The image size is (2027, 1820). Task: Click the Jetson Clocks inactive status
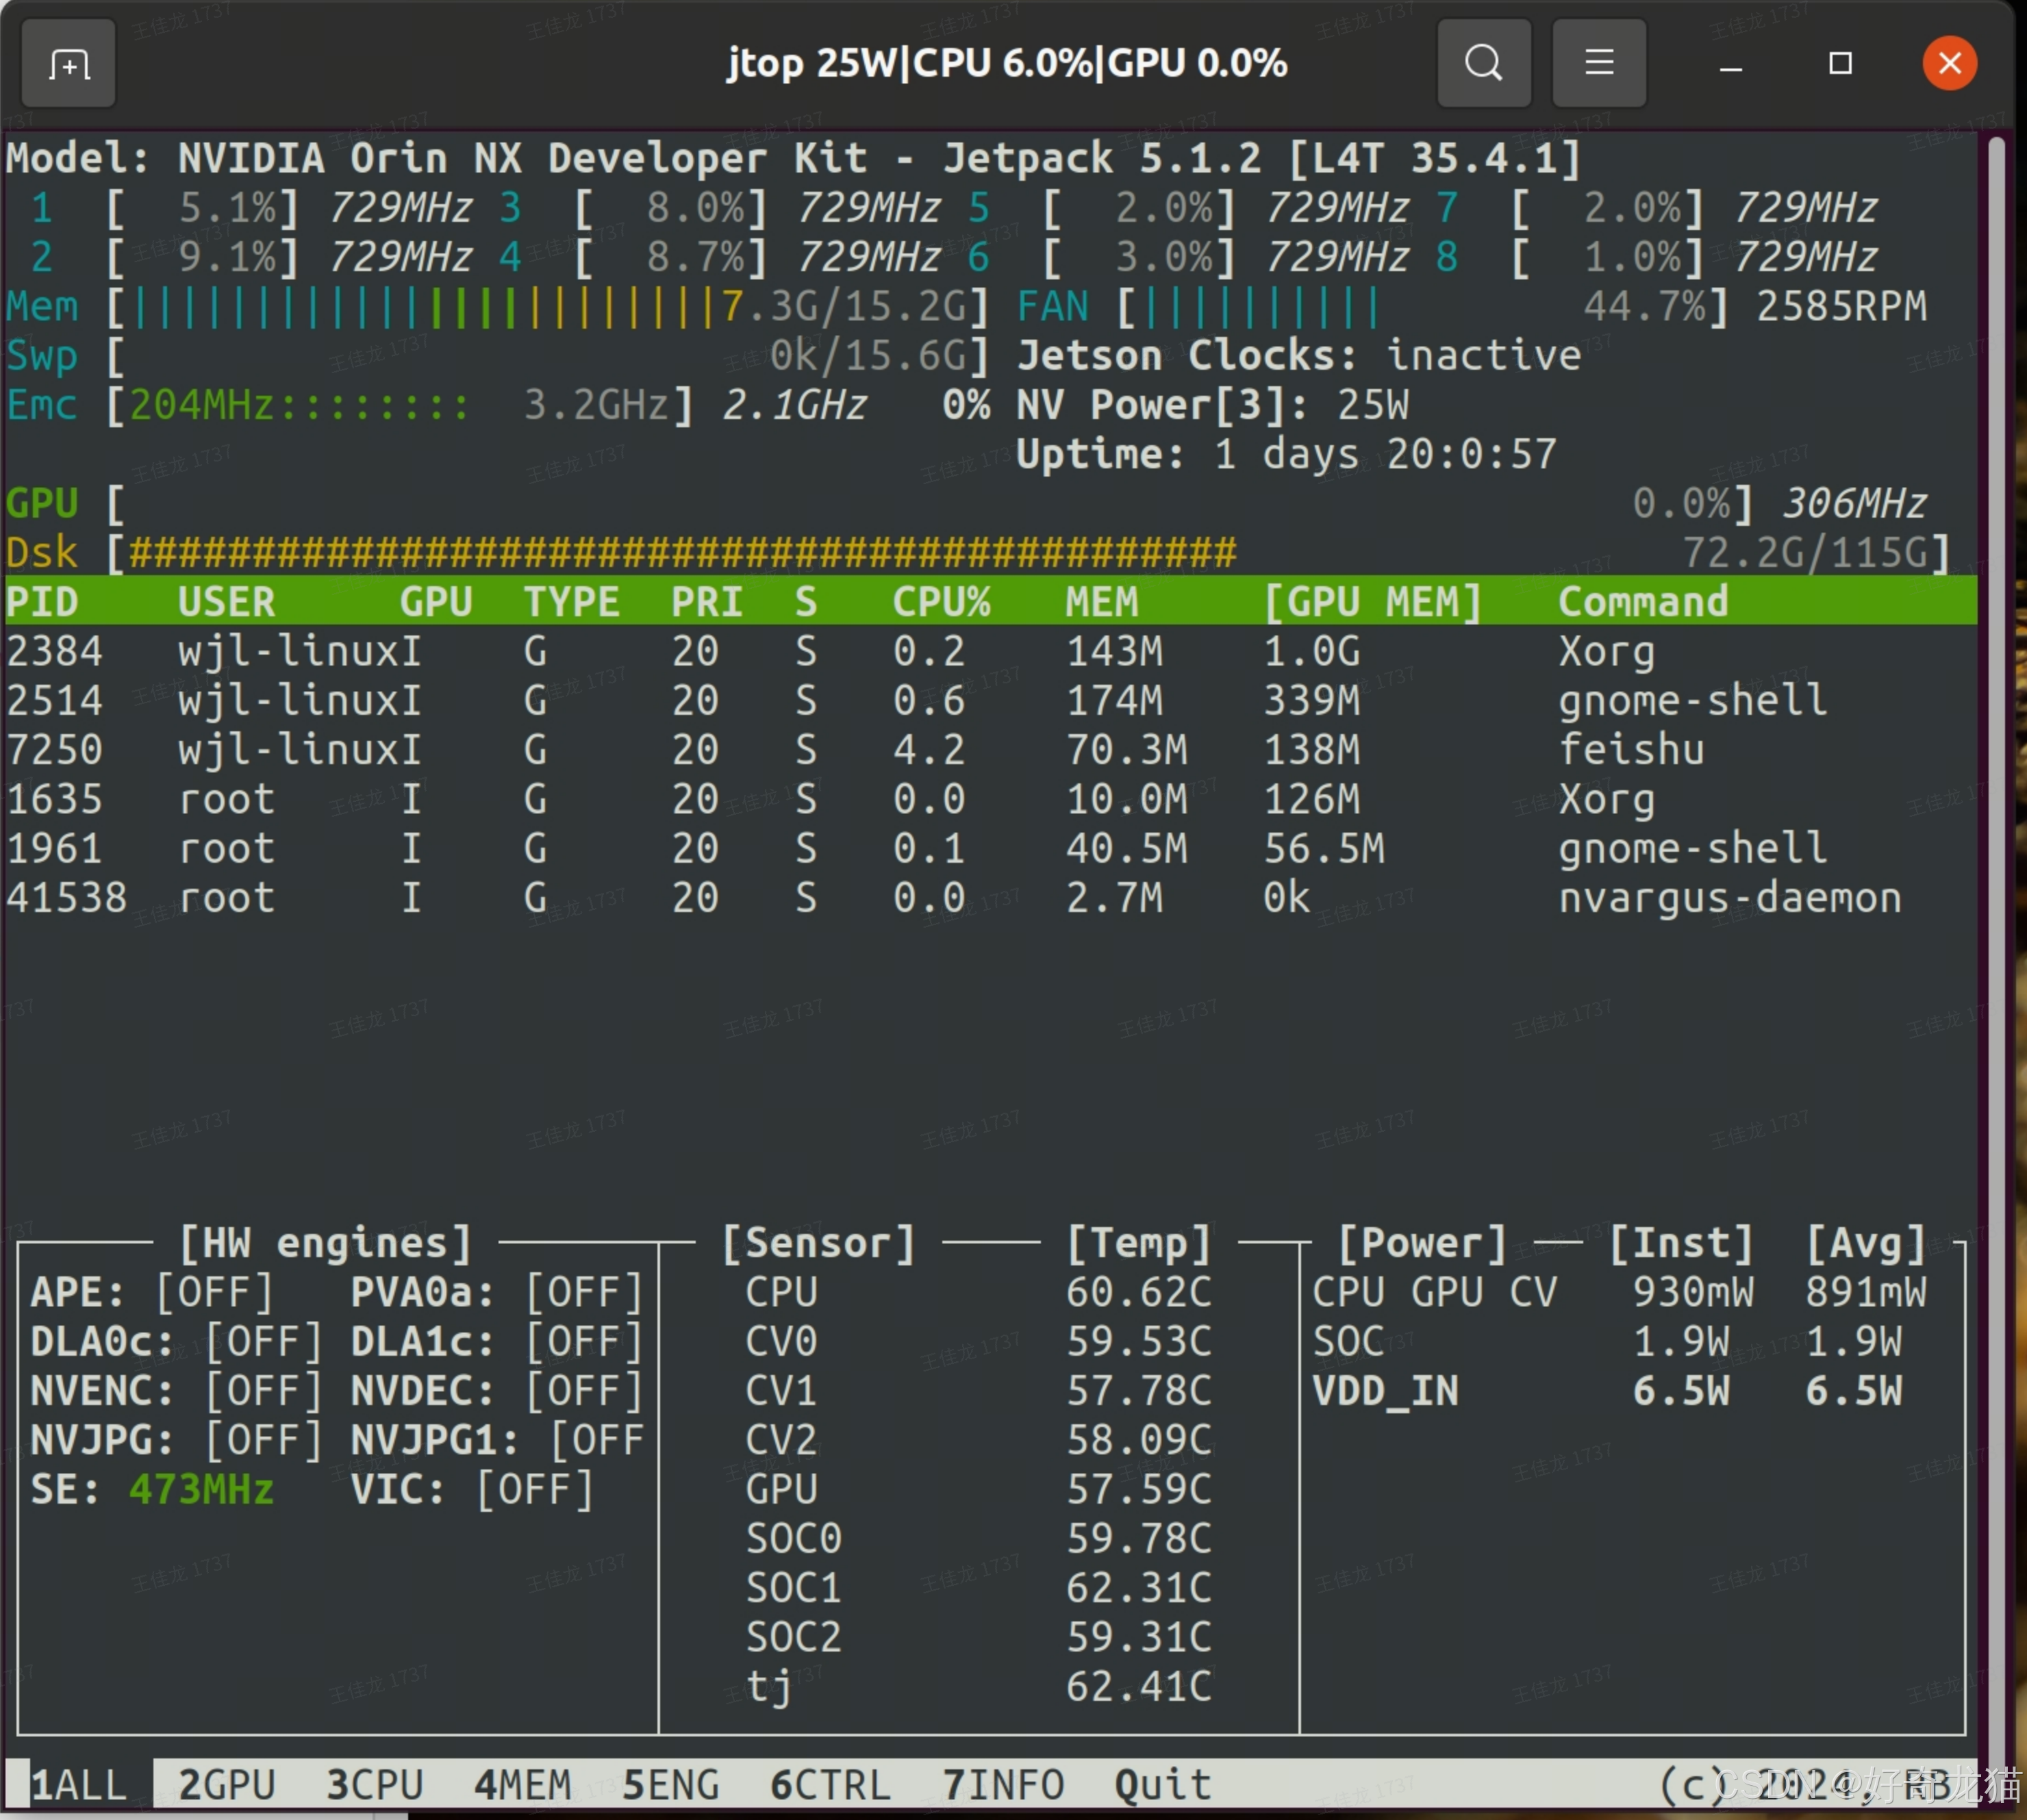coord(1299,355)
